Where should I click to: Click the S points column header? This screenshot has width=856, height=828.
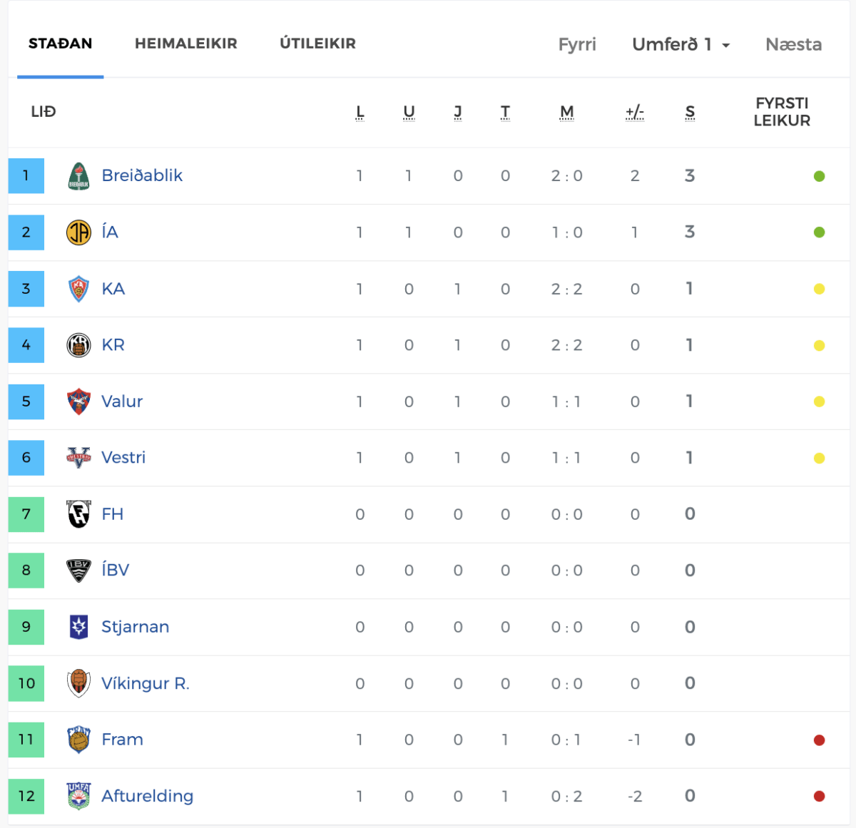690,112
